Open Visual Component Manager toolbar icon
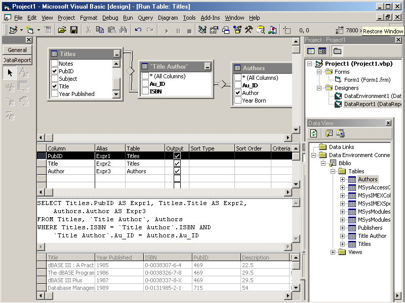 pyautogui.click(x=272, y=30)
